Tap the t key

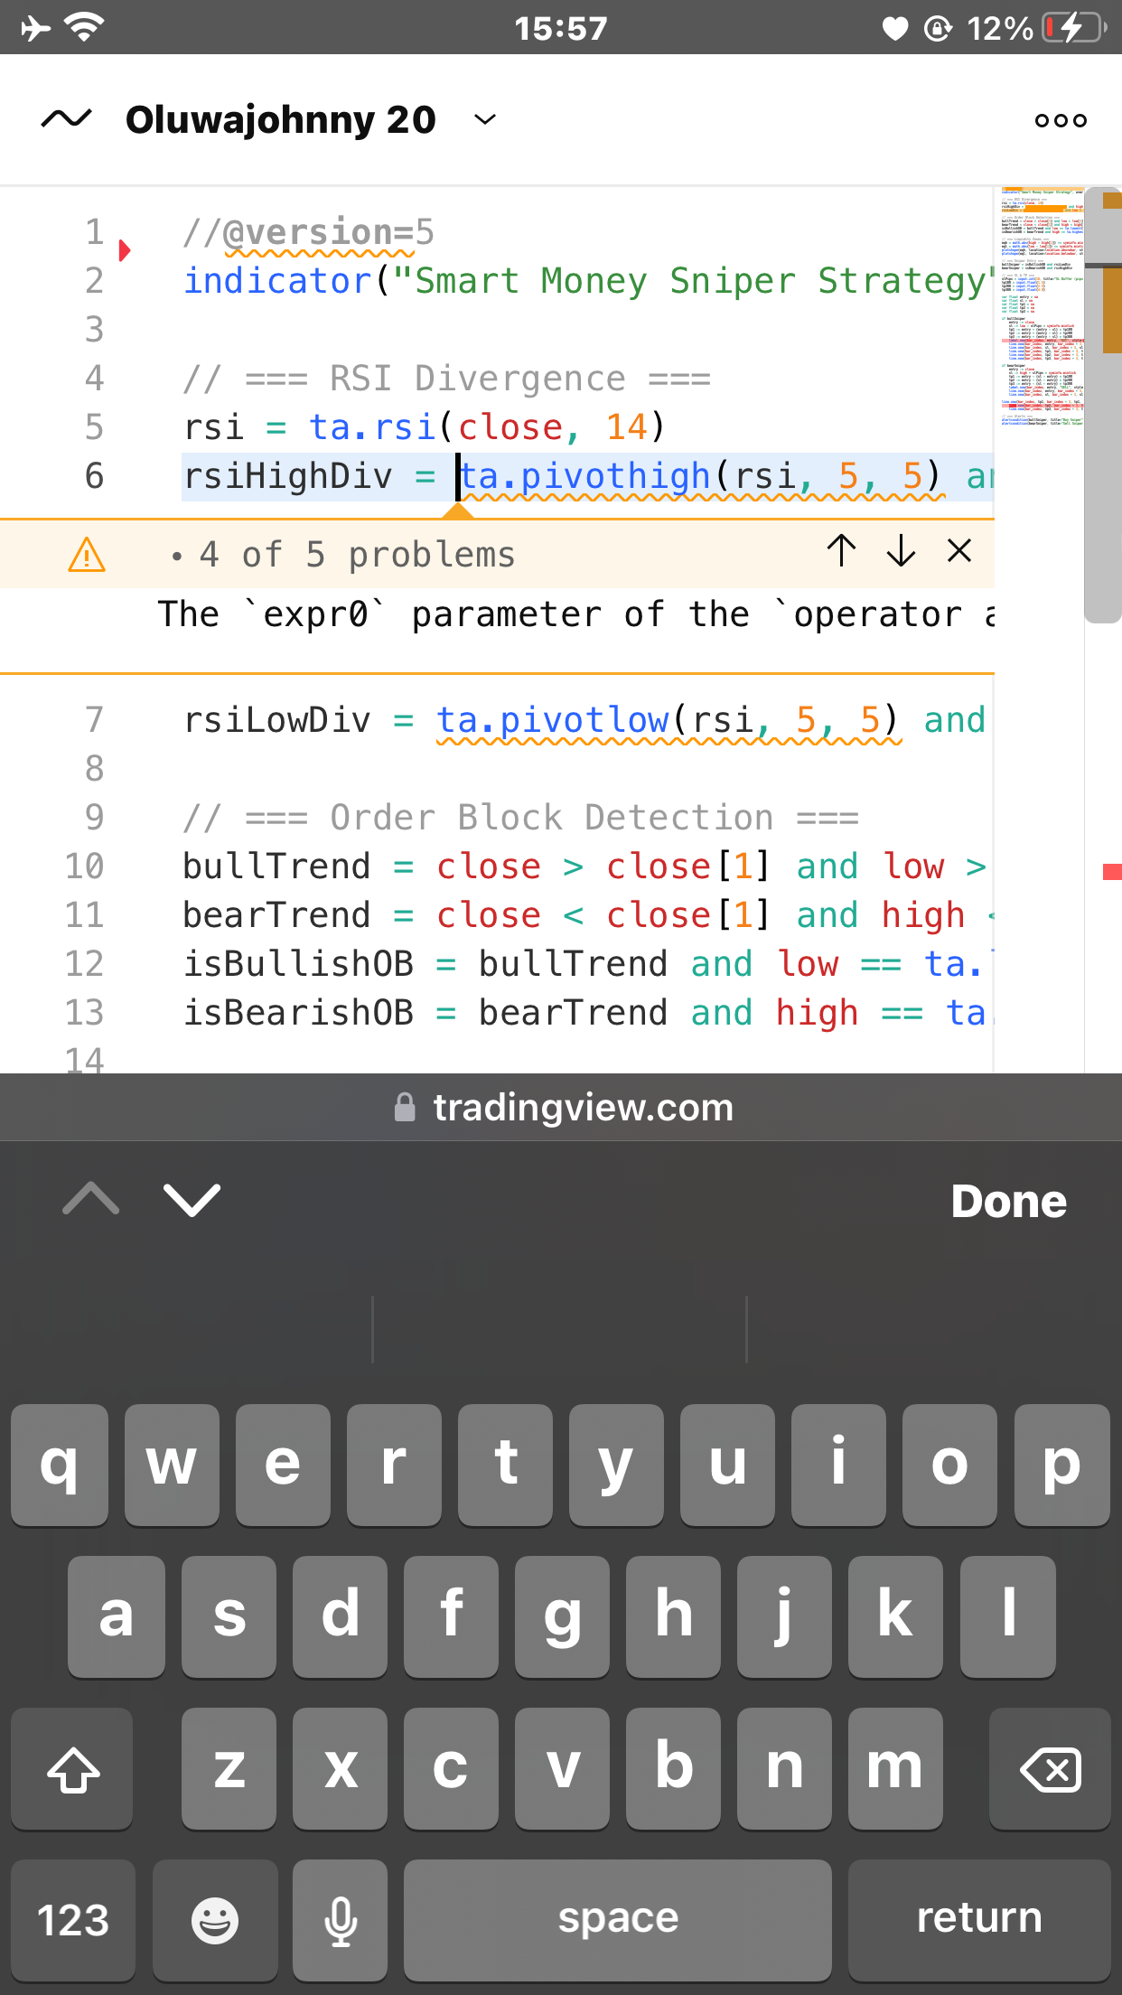point(505,1465)
